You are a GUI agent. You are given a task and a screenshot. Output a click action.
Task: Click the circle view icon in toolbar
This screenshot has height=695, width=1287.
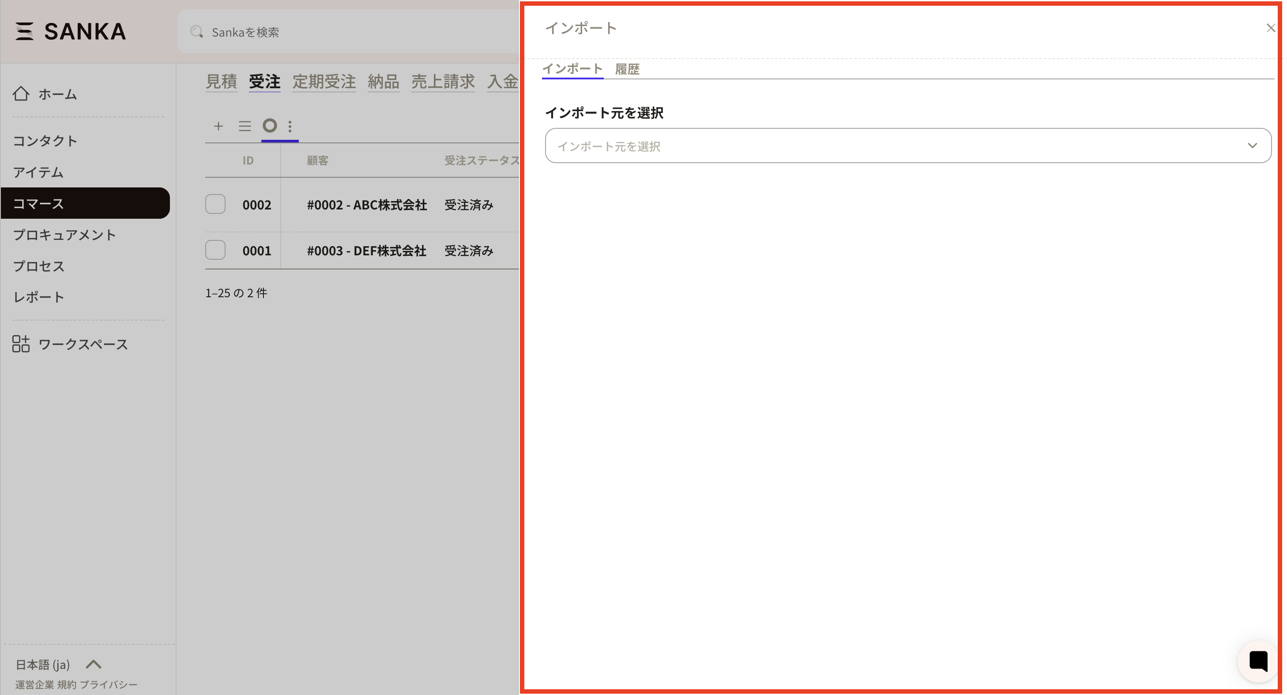click(x=270, y=126)
